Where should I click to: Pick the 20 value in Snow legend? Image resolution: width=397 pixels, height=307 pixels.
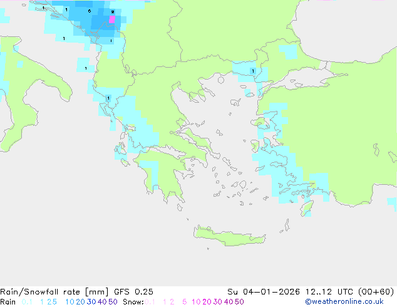point(207,302)
